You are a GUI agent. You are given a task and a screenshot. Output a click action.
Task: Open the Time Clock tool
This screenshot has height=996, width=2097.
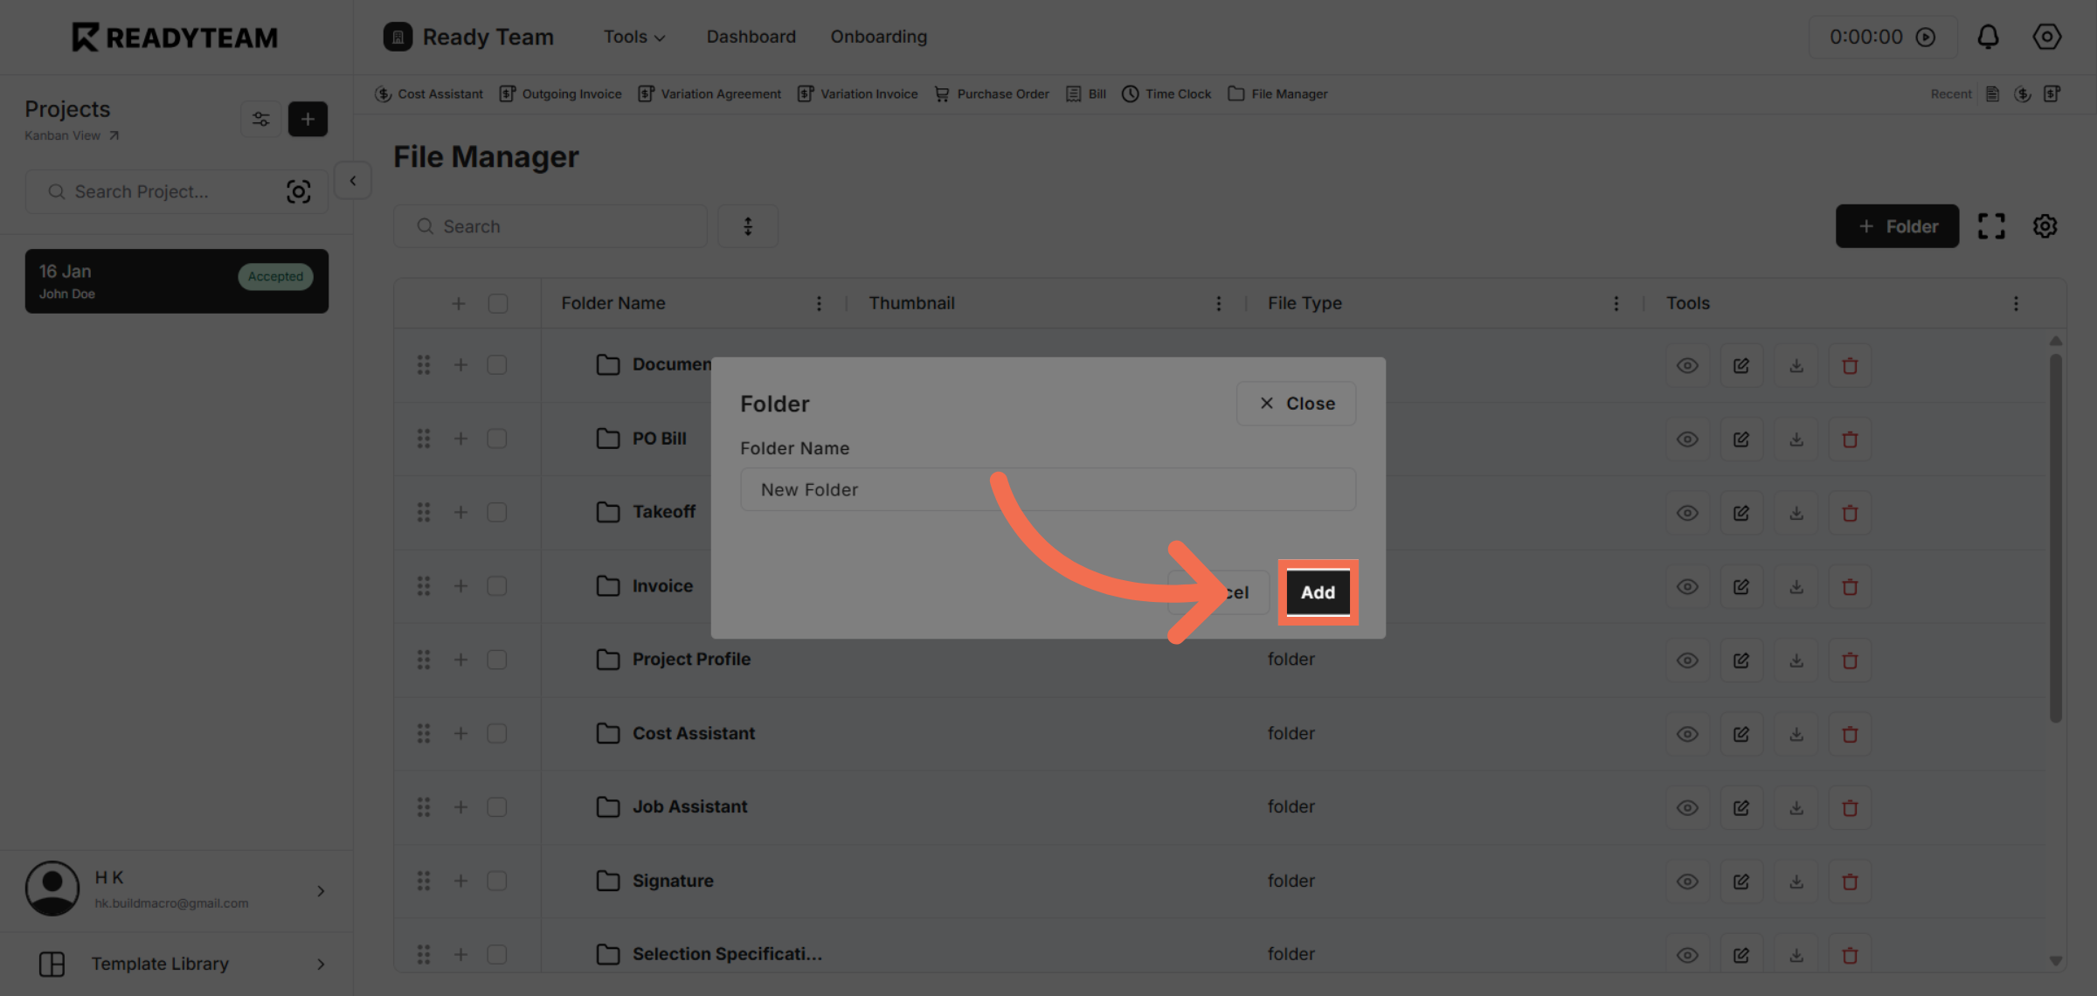pyautogui.click(x=1166, y=93)
